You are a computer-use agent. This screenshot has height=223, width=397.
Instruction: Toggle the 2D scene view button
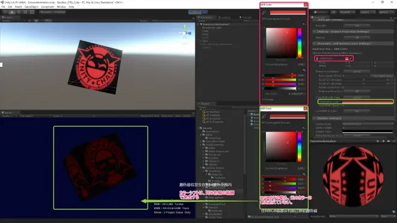(29, 20)
